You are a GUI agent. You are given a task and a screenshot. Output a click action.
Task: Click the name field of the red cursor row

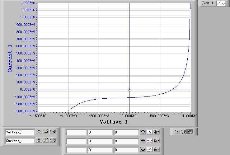click(x=76, y=150)
